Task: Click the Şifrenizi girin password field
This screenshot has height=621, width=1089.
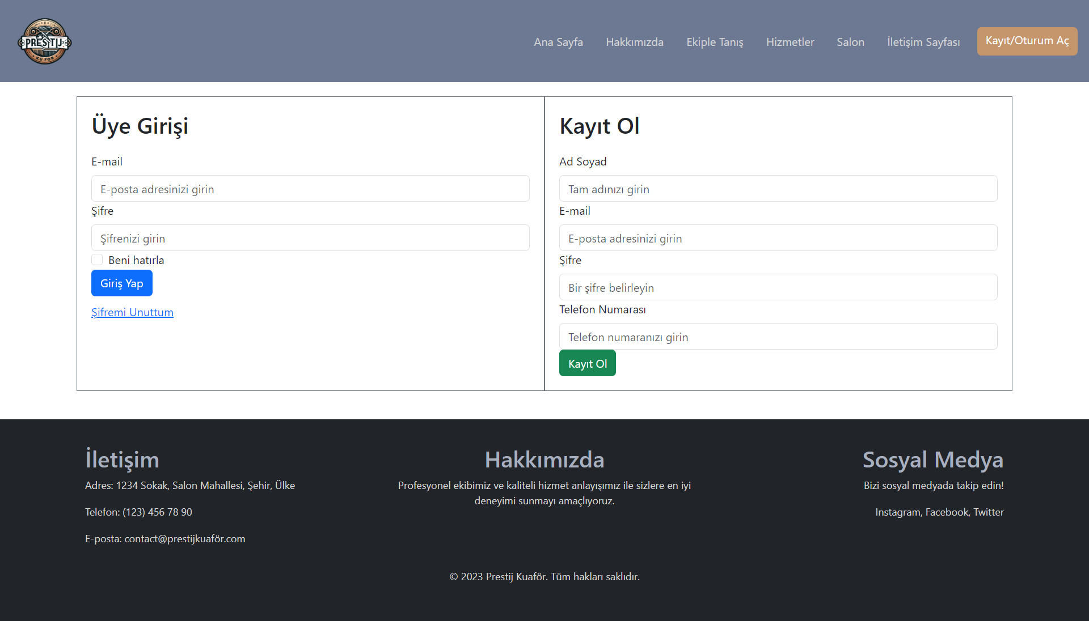Action: point(310,238)
